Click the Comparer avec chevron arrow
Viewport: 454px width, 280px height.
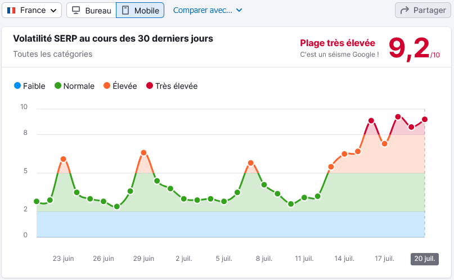click(x=239, y=11)
